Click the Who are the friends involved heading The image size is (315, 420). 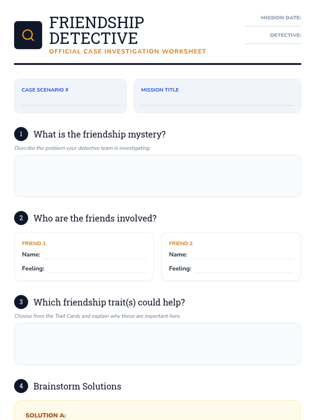[x=95, y=218]
